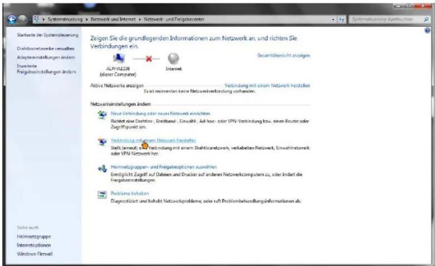Click description Ermöglicht Zugriff auf Dateien und Drucker
Image resolution: width=435 pixels, height=266 pixels.
207,177
